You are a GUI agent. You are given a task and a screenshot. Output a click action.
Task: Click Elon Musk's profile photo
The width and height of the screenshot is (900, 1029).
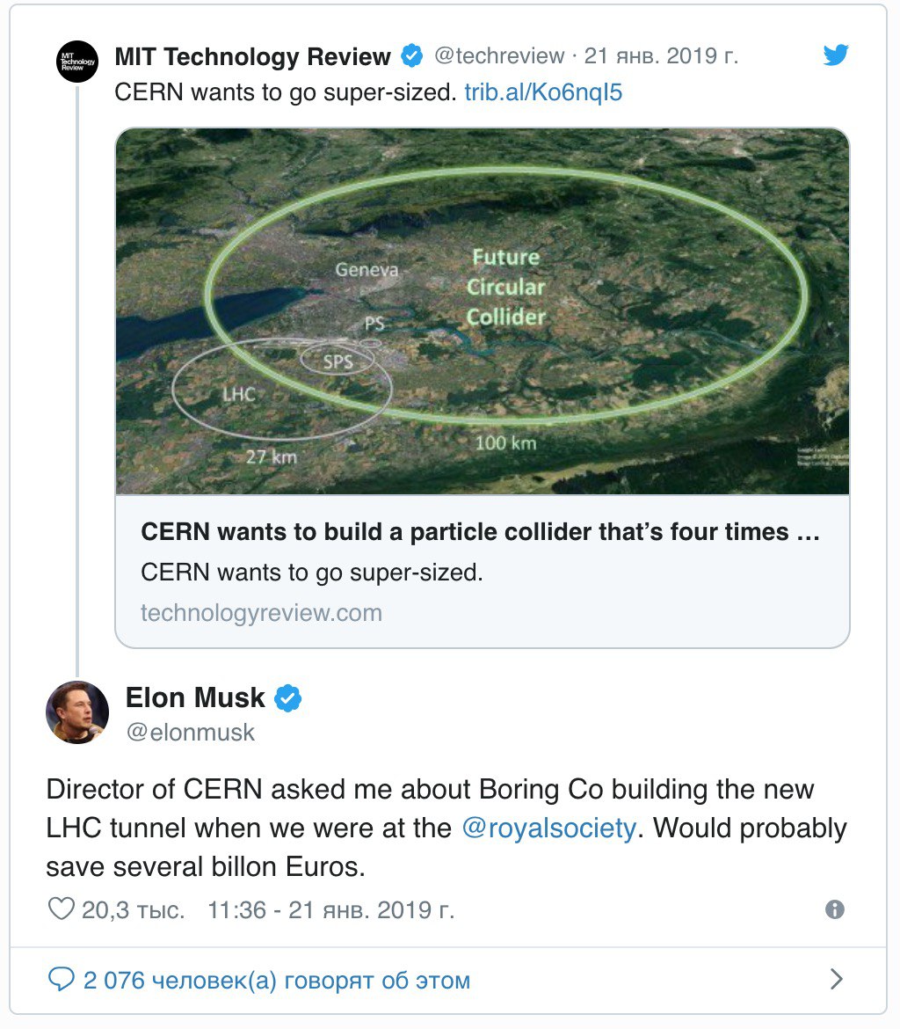tap(77, 712)
